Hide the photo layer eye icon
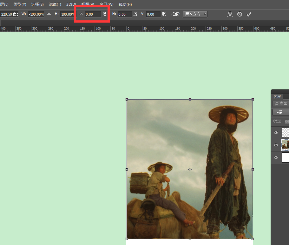Viewport: 289px width, 245px height. coord(276,145)
